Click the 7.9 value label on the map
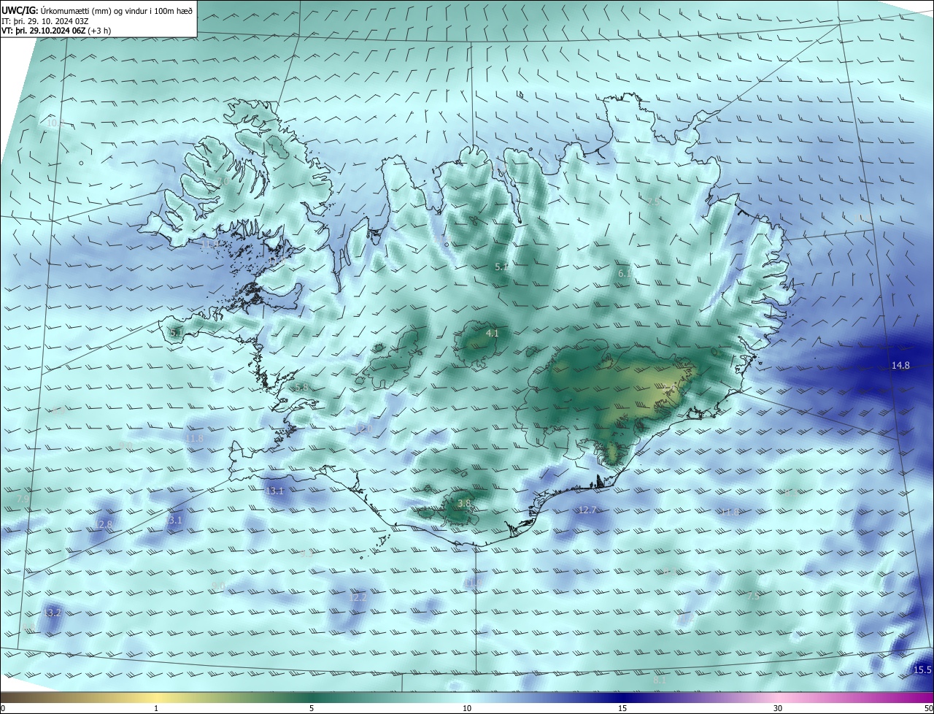 [x=23, y=499]
